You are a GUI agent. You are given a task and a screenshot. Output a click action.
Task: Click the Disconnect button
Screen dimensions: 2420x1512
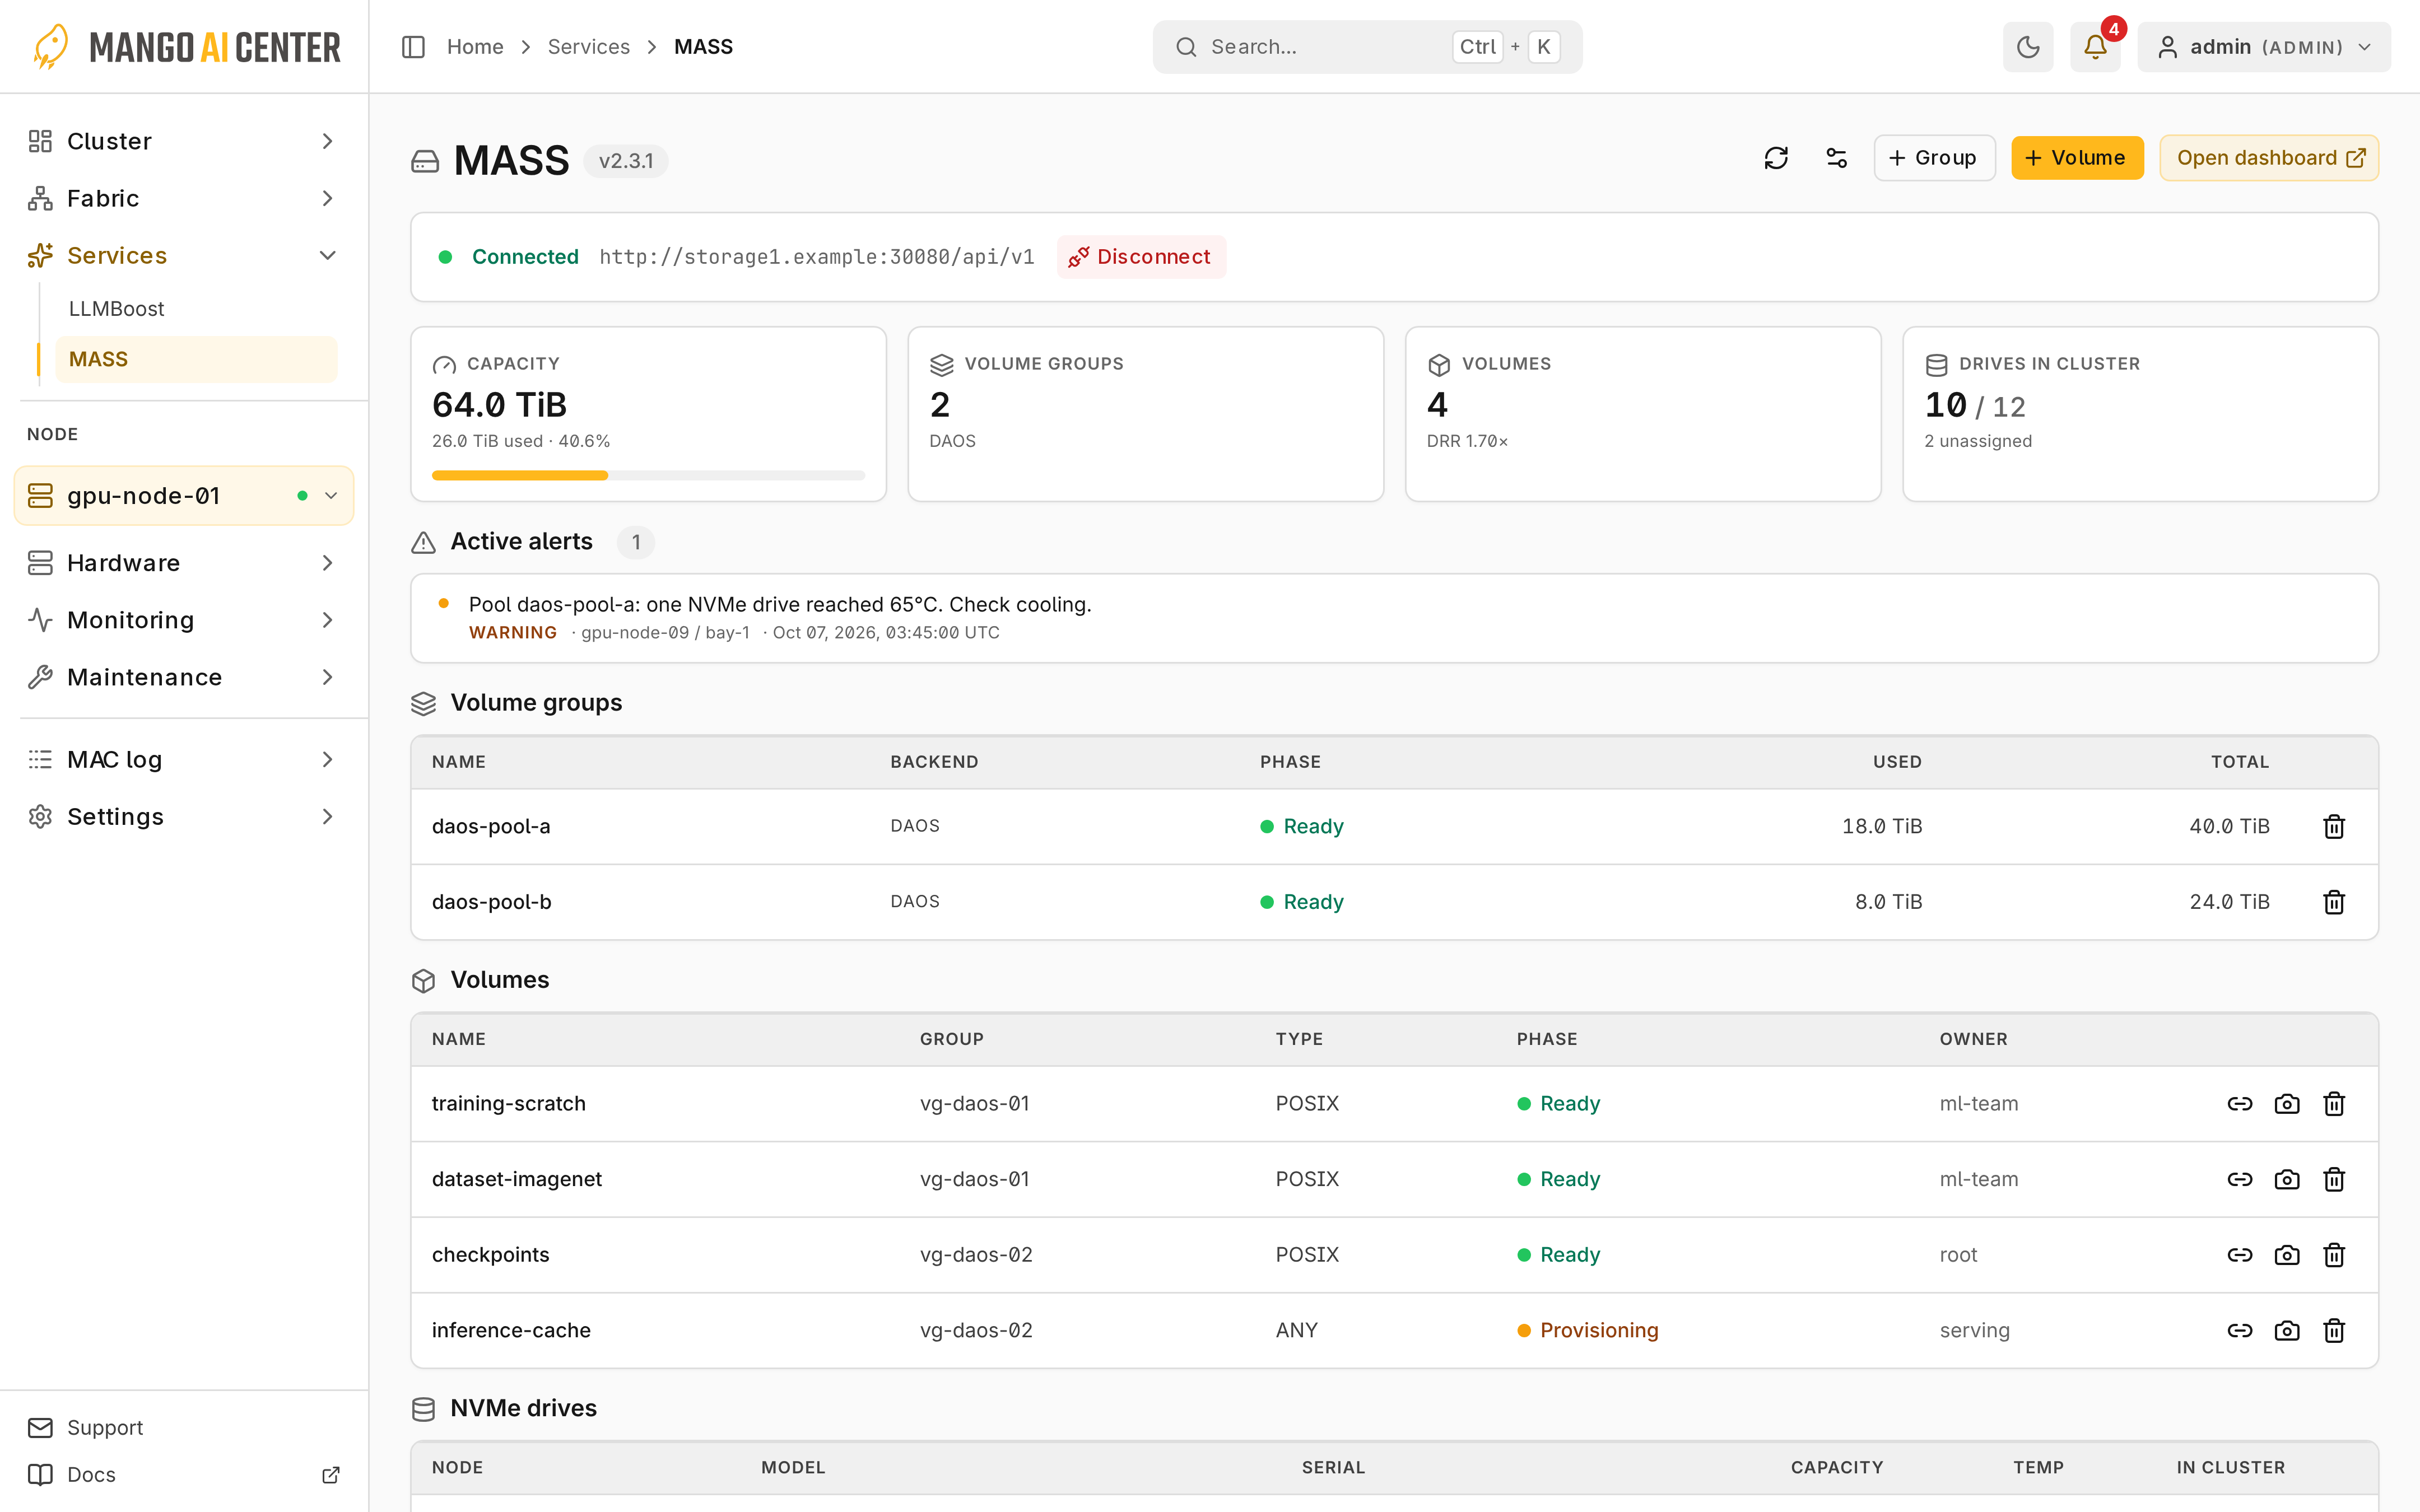coord(1141,257)
